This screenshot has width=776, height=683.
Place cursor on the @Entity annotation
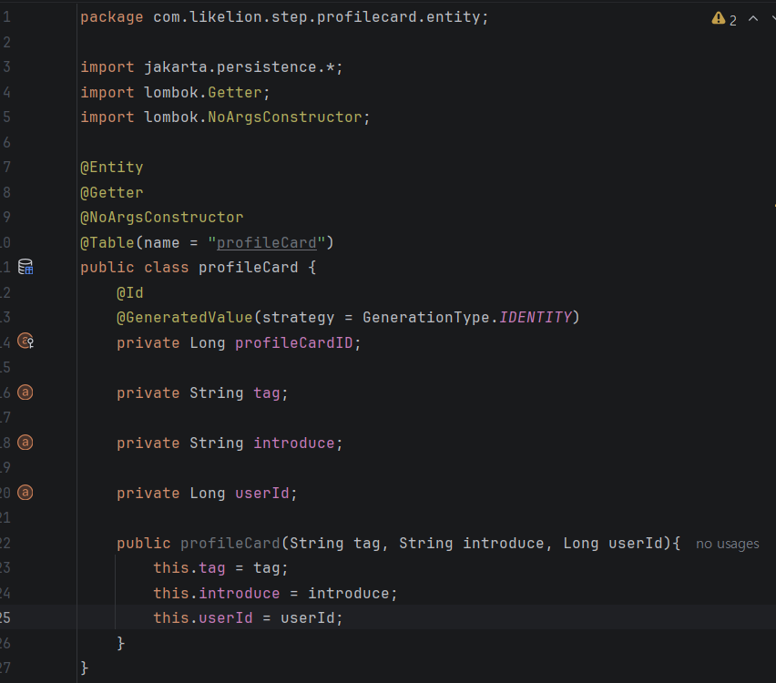click(112, 168)
